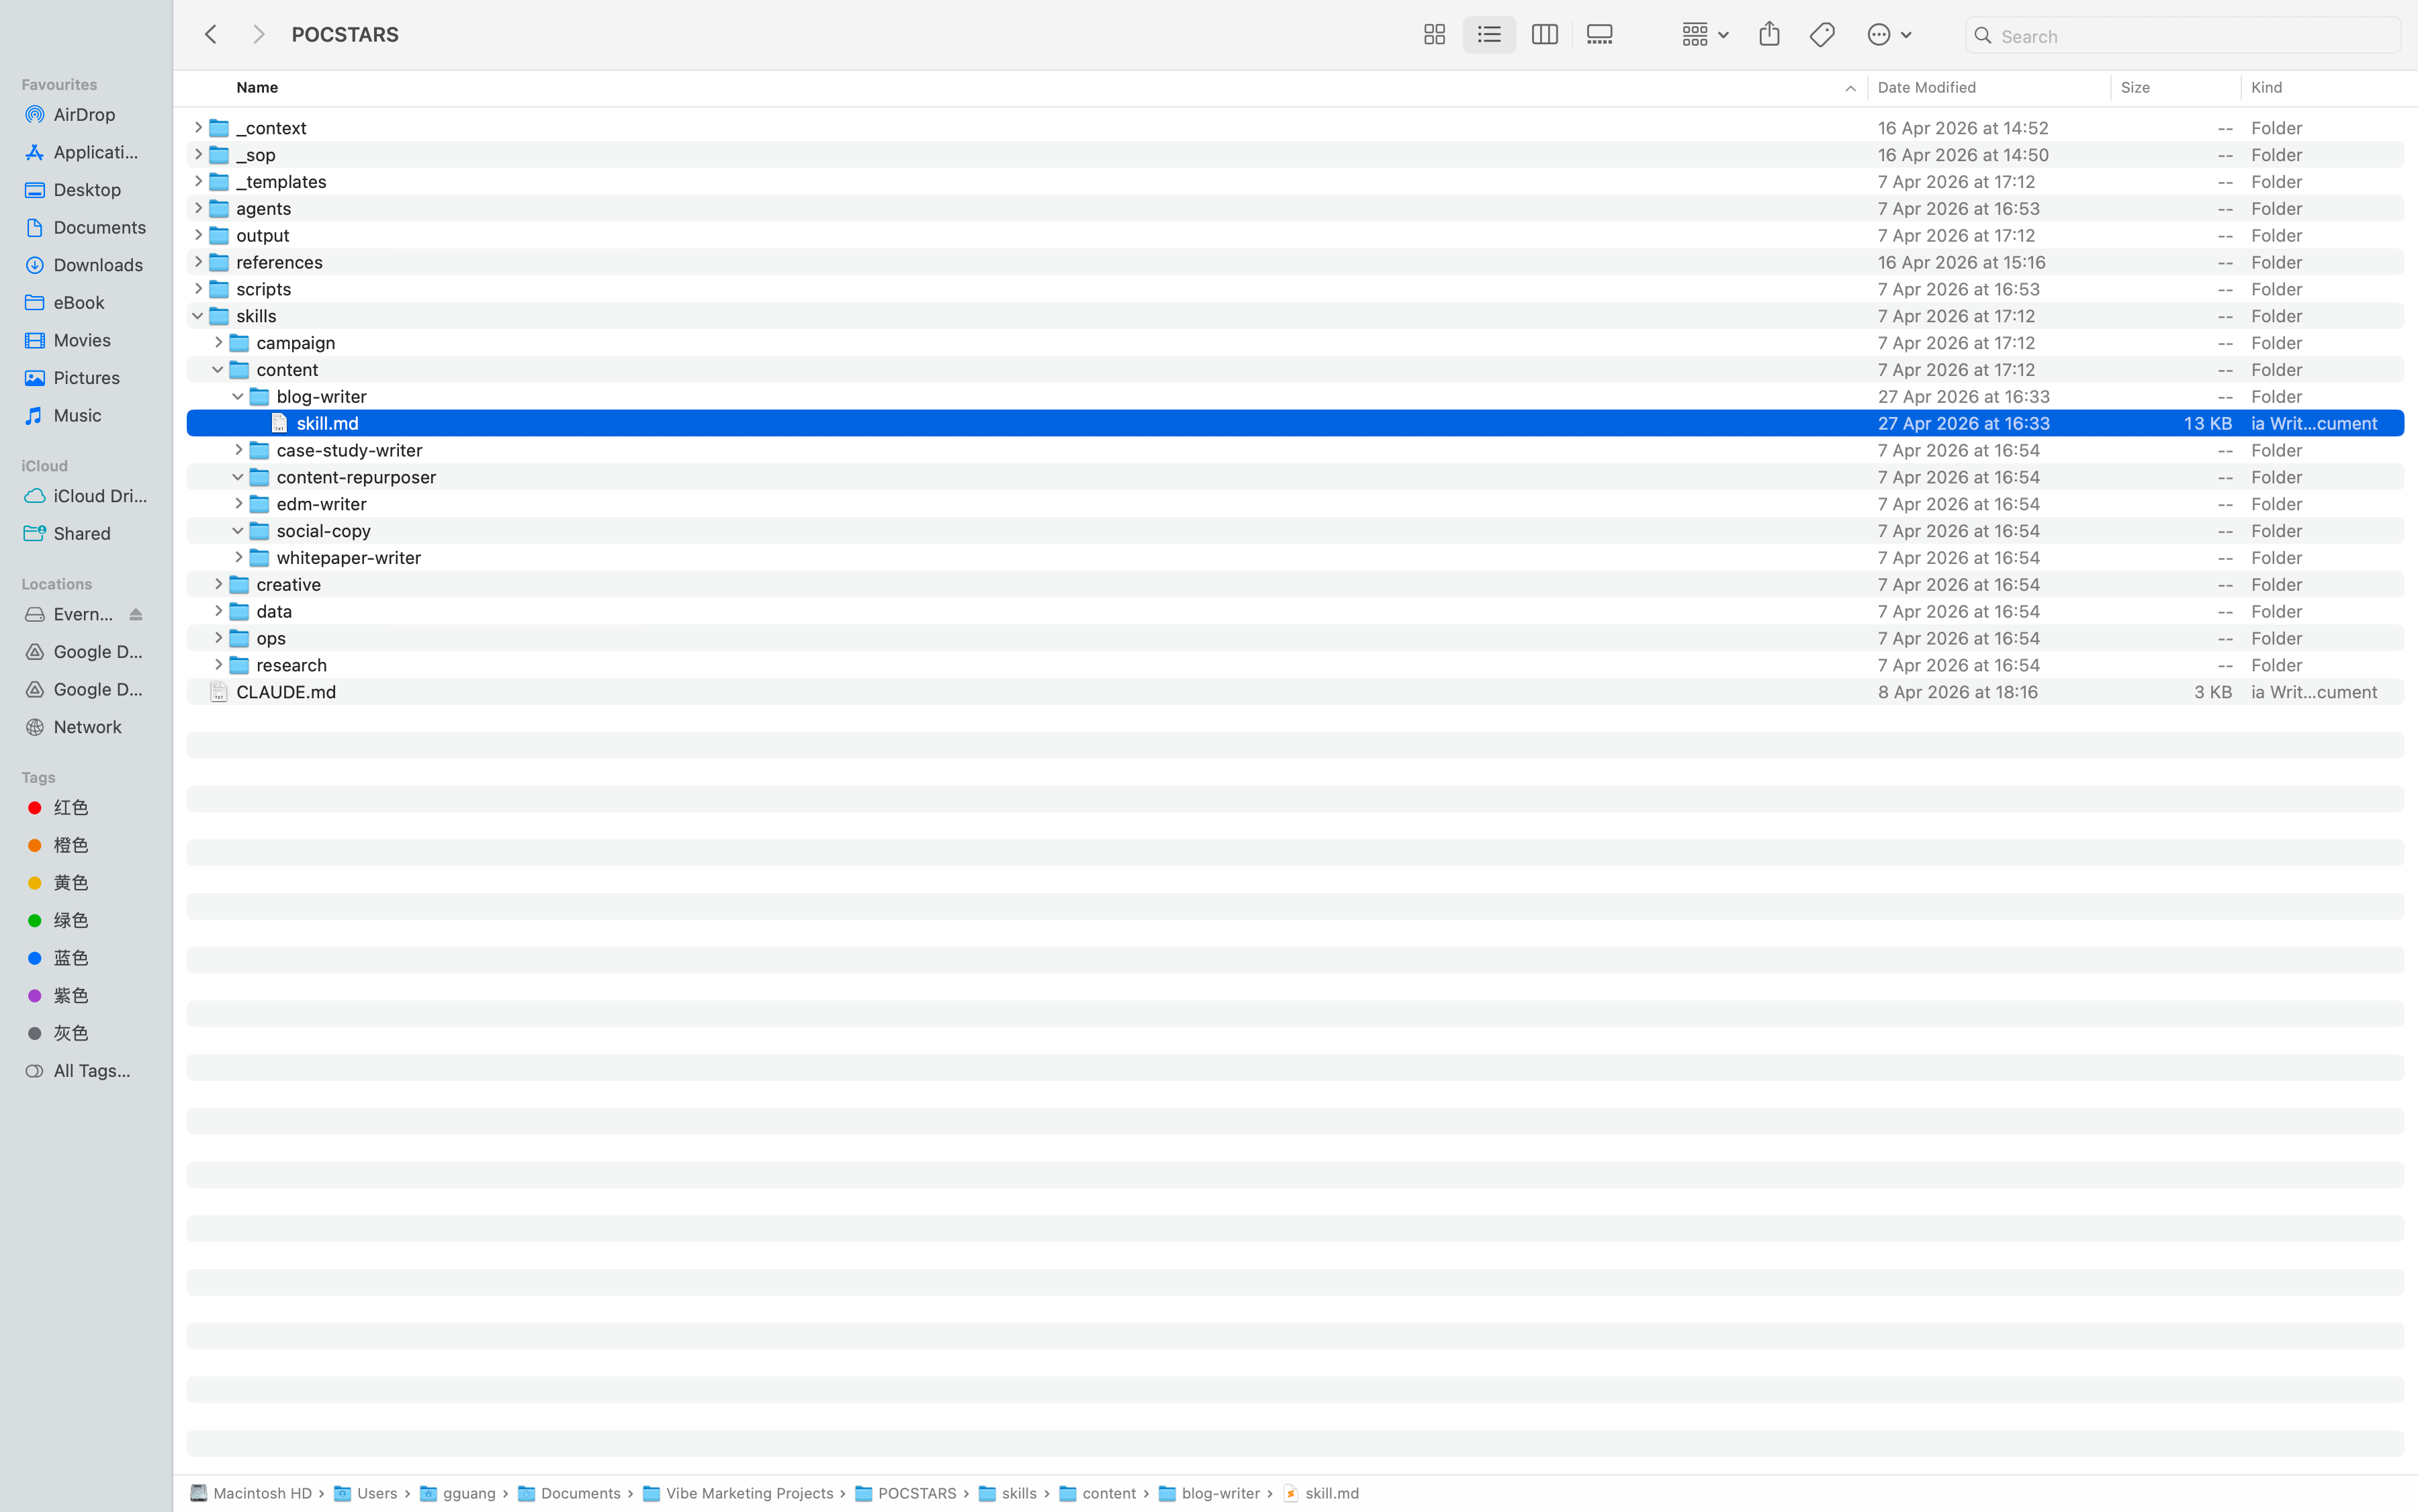This screenshot has width=2418, height=1512.
Task: Select the whitepaper-writer folder
Action: pos(1294,558)
